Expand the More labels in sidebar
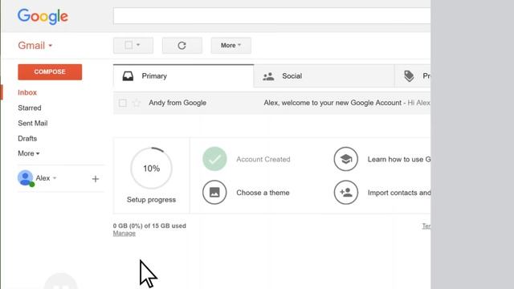 29,153
